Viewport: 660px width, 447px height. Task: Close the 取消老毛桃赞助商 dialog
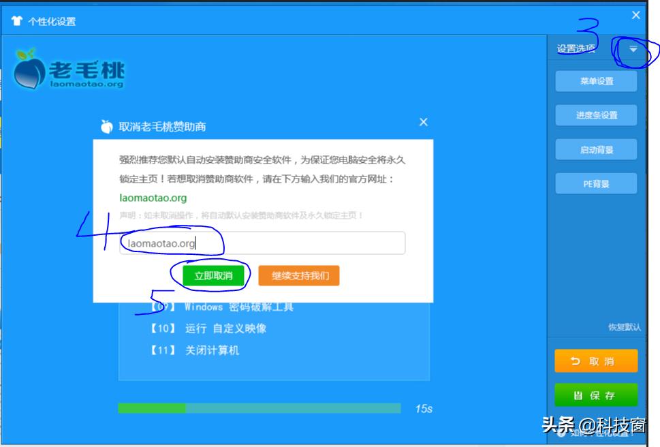tap(423, 123)
